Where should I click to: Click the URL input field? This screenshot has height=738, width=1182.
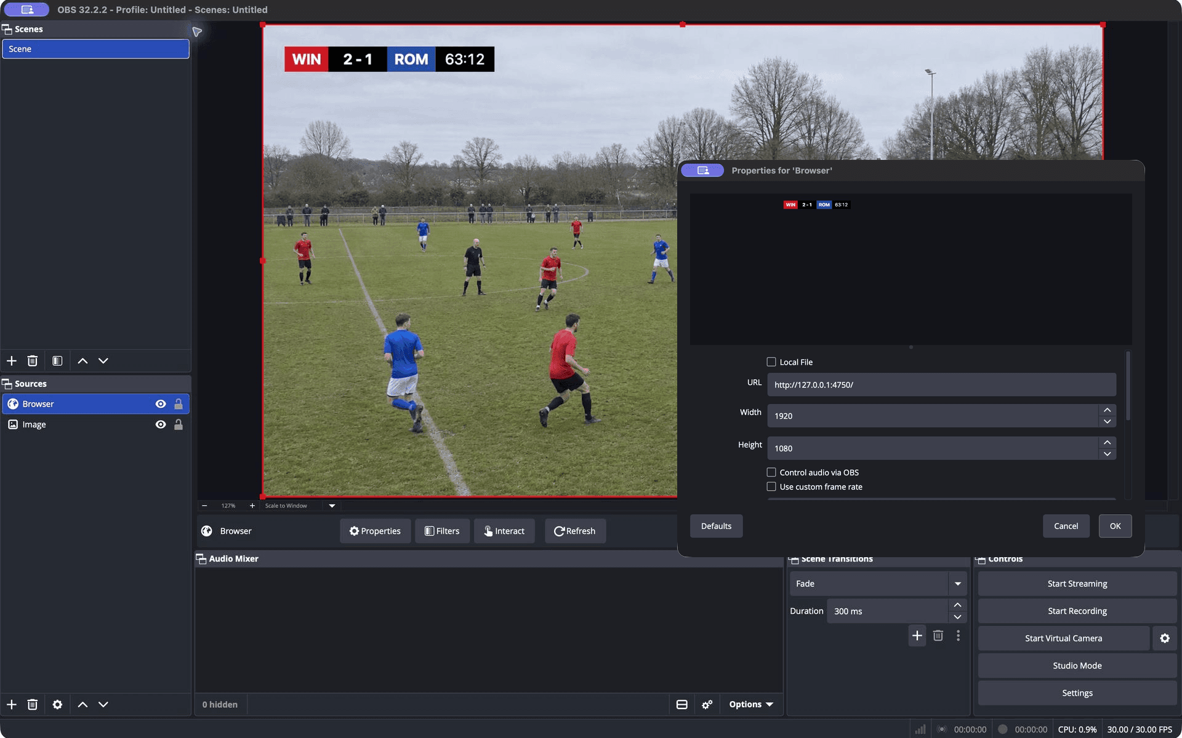click(941, 385)
